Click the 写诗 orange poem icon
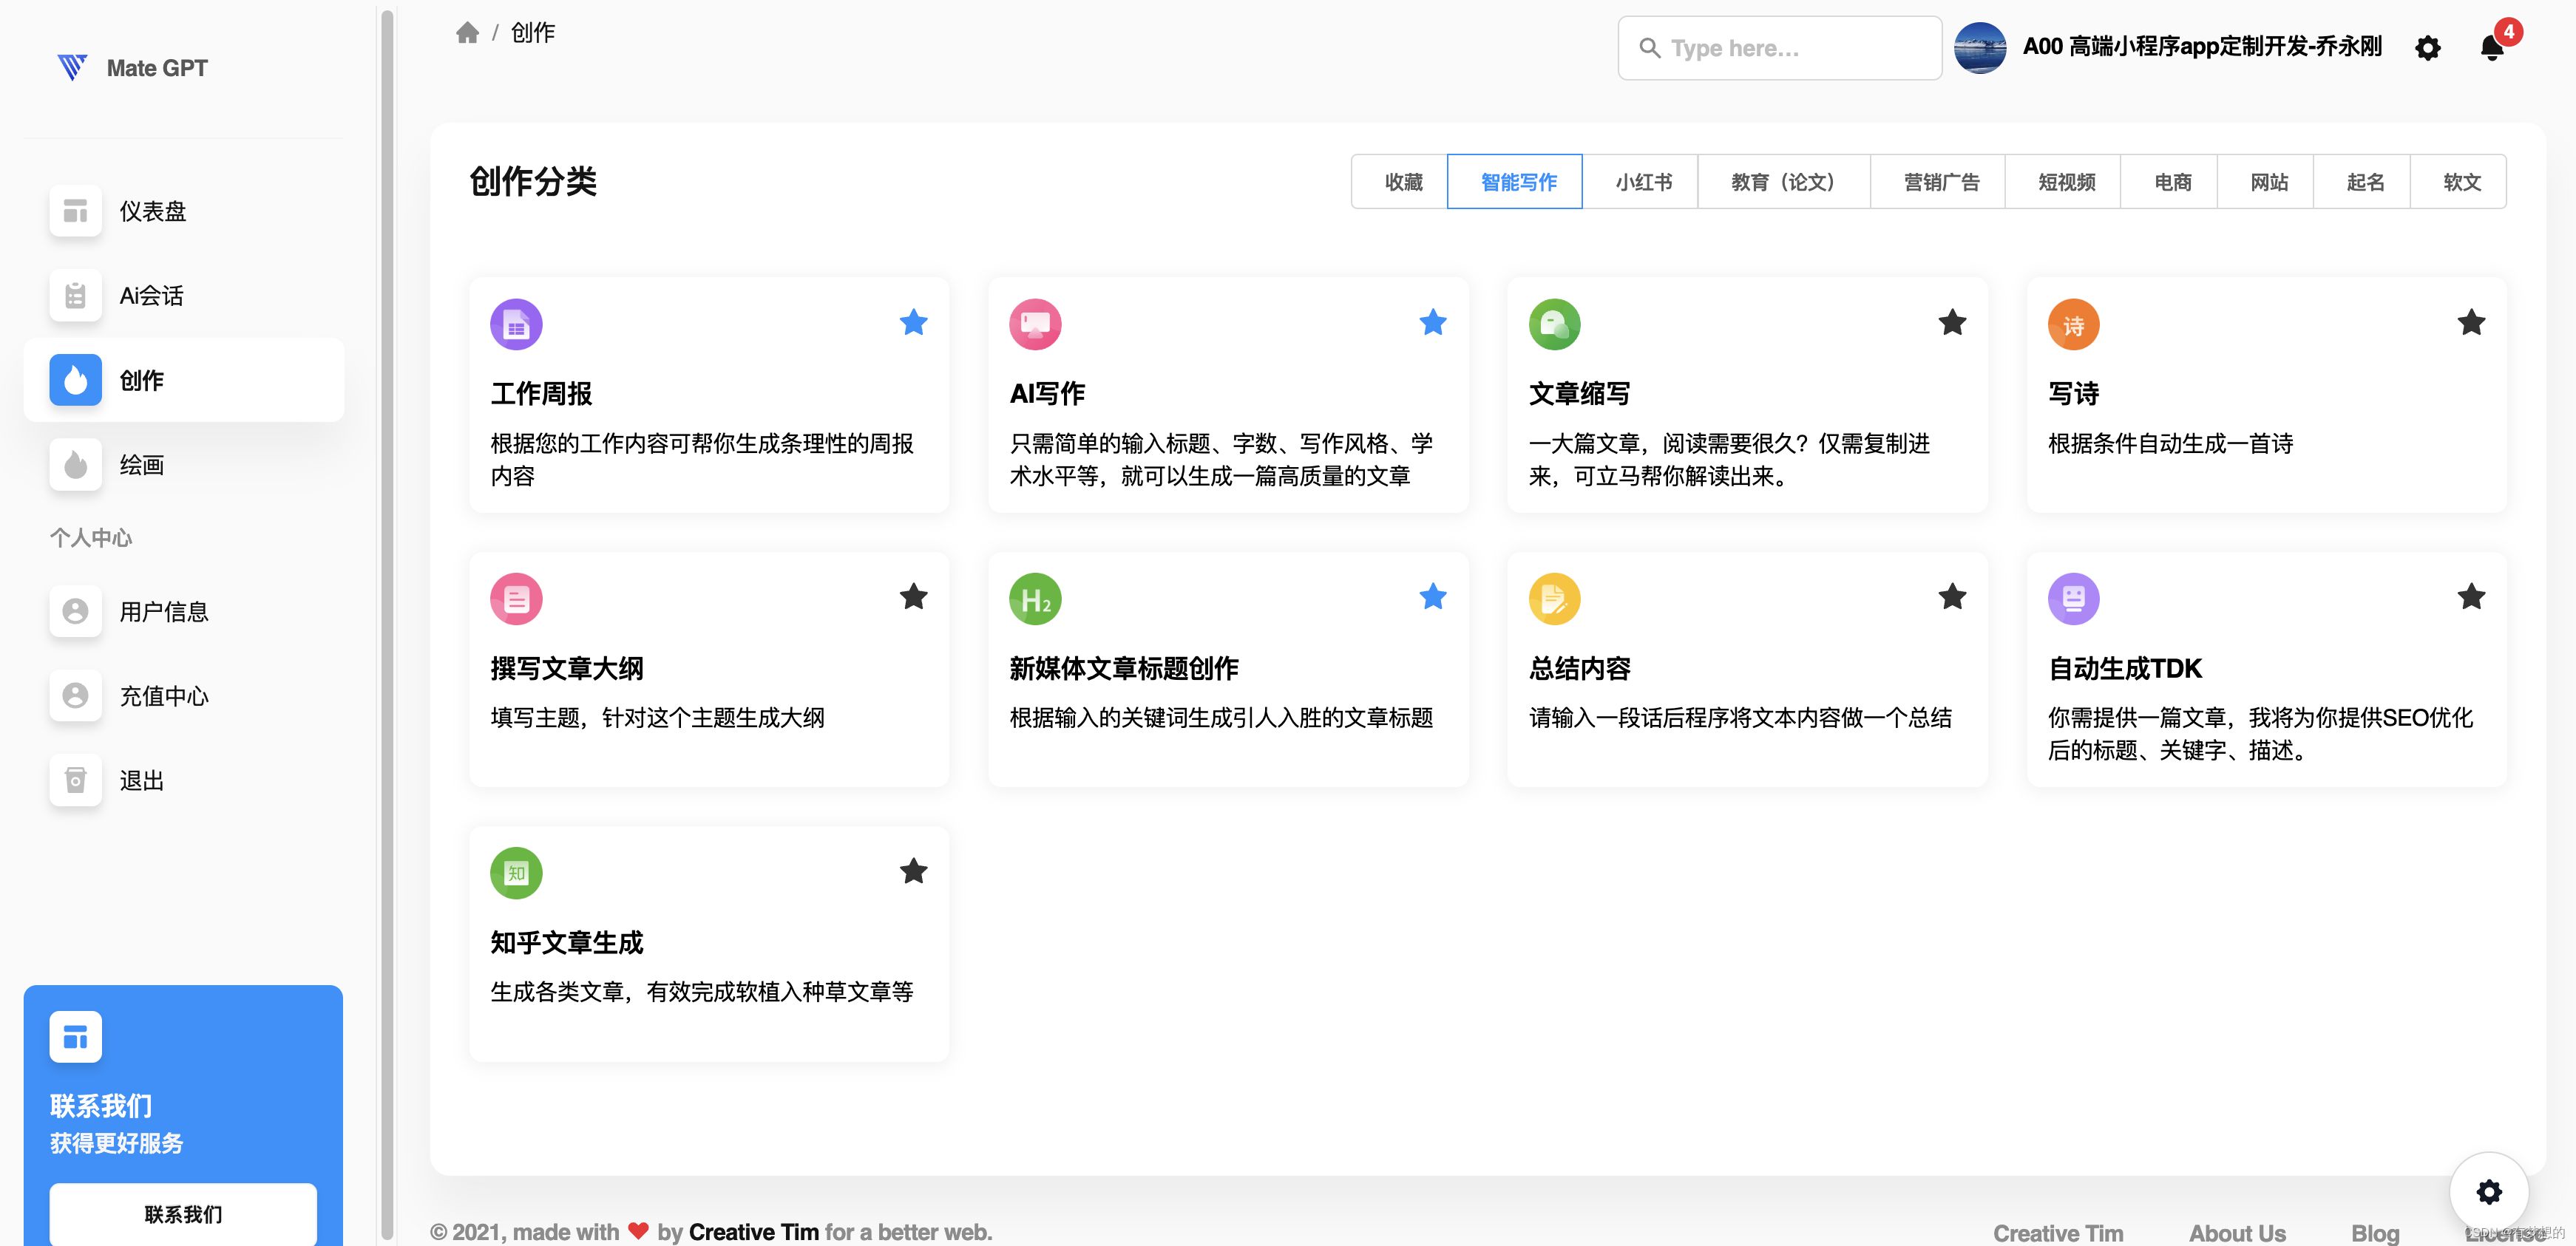Screen dimensions: 2576x1246 point(2073,324)
